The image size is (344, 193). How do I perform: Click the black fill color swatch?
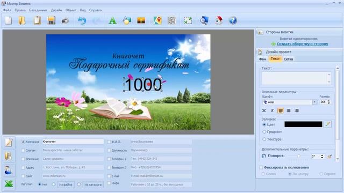coord(303,124)
